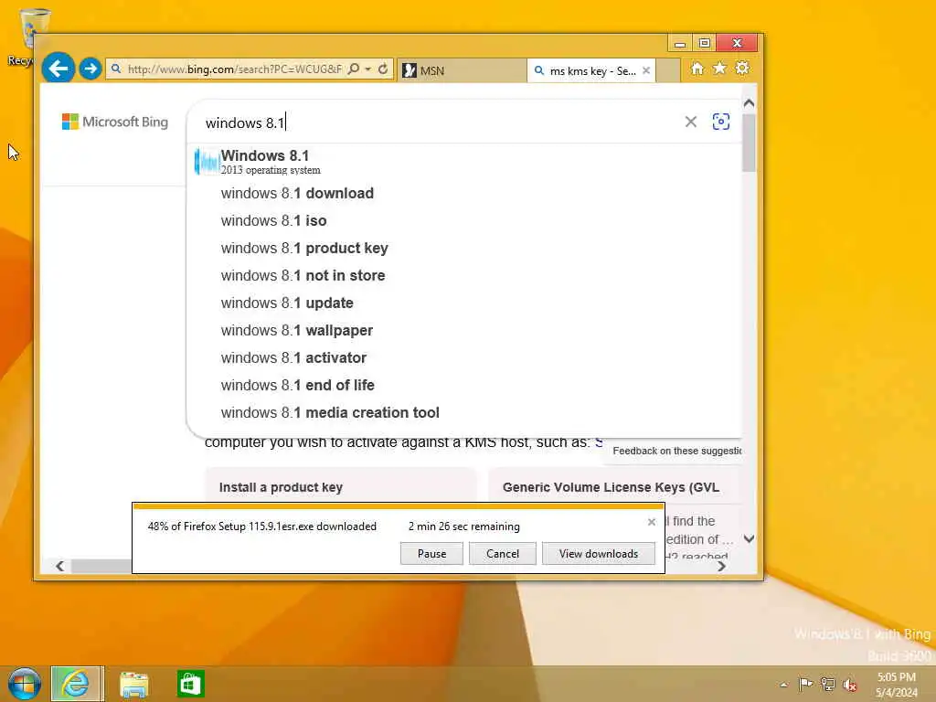This screenshot has width=936, height=702.
Task: Click the horizontal scrollbar right arrow
Action: coord(722,566)
